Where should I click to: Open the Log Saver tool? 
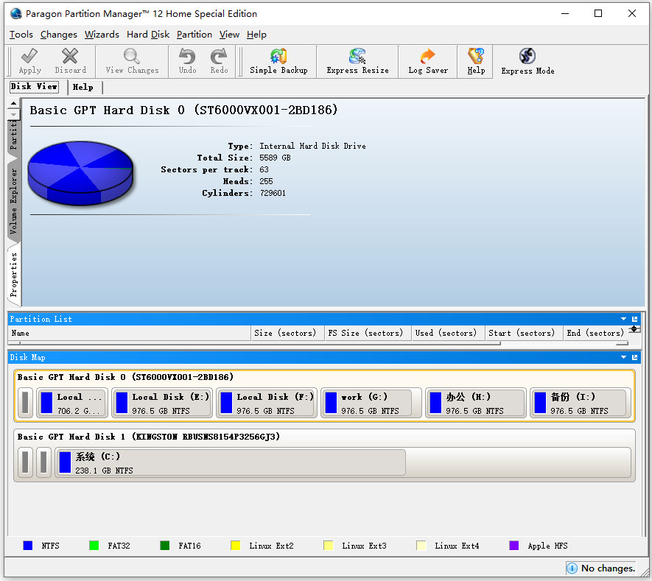click(427, 61)
